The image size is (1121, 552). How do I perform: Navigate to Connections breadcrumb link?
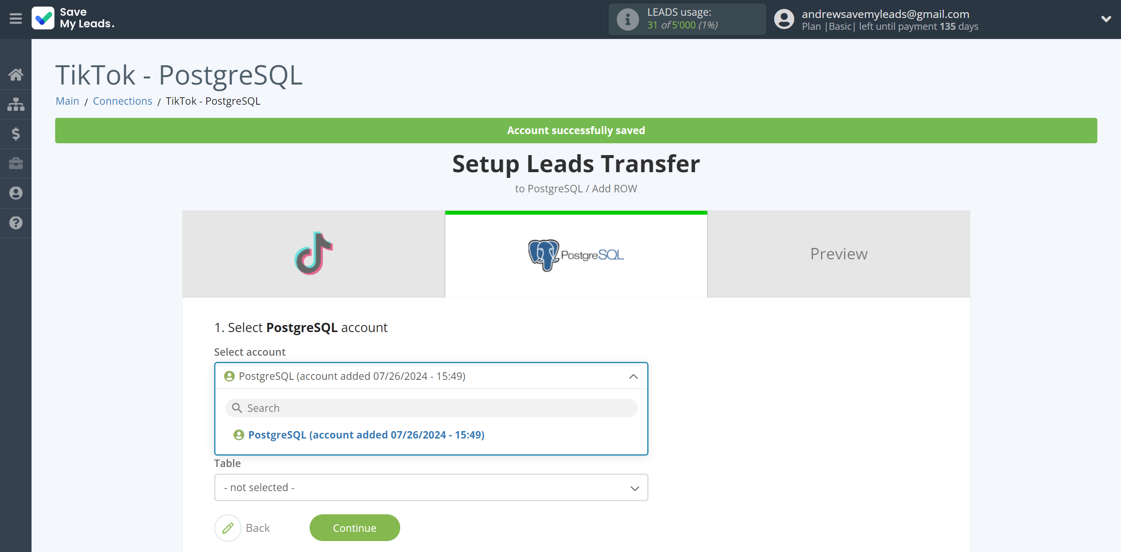tap(122, 100)
